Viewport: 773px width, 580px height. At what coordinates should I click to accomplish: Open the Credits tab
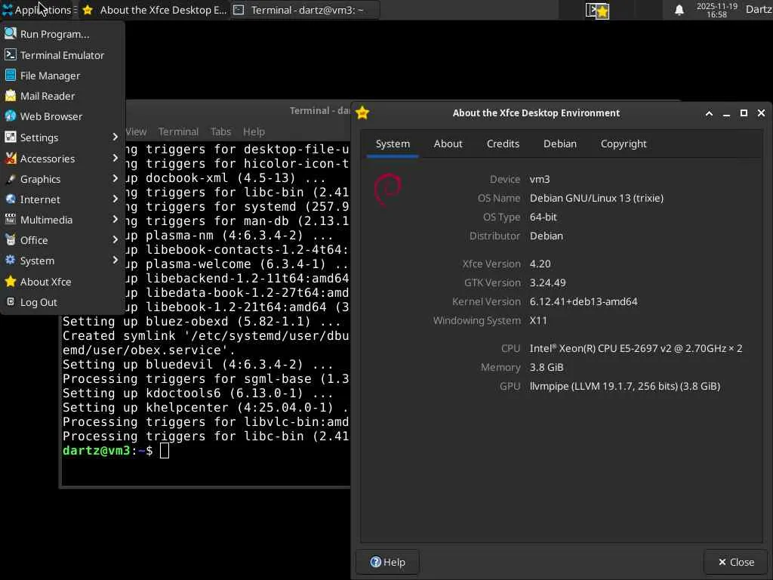tap(503, 144)
